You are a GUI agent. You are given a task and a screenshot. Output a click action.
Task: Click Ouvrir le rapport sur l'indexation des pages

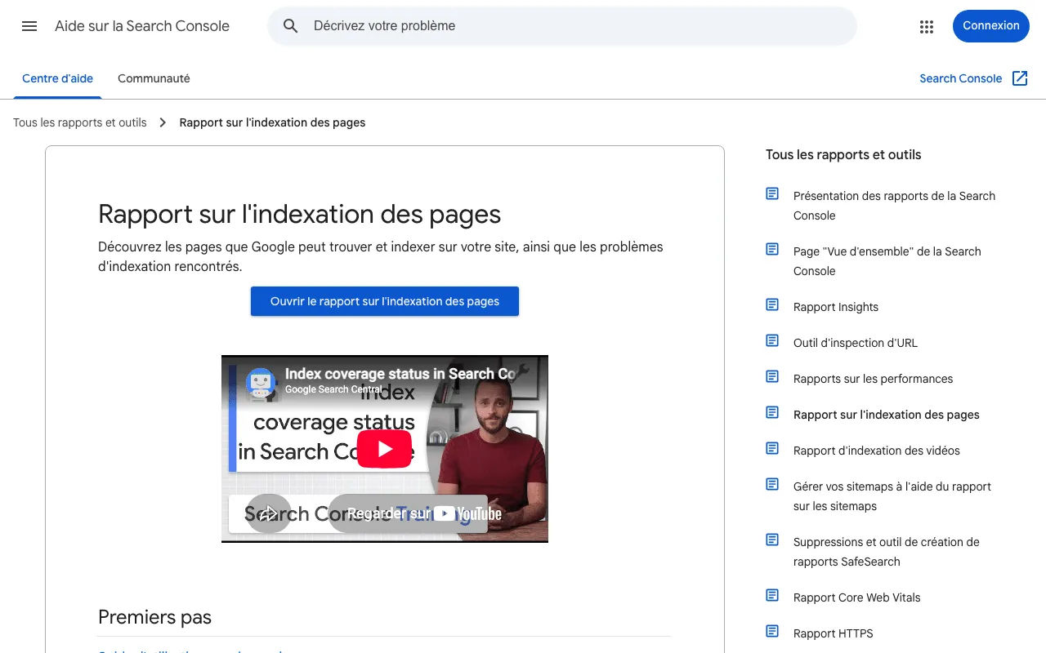coord(385,301)
